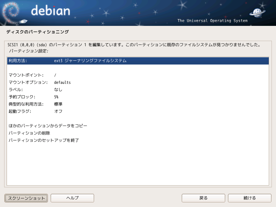The image size is (276, 207).
Task: Select パーティションのセットアップを終了
Action: pyautogui.click(x=138, y=140)
